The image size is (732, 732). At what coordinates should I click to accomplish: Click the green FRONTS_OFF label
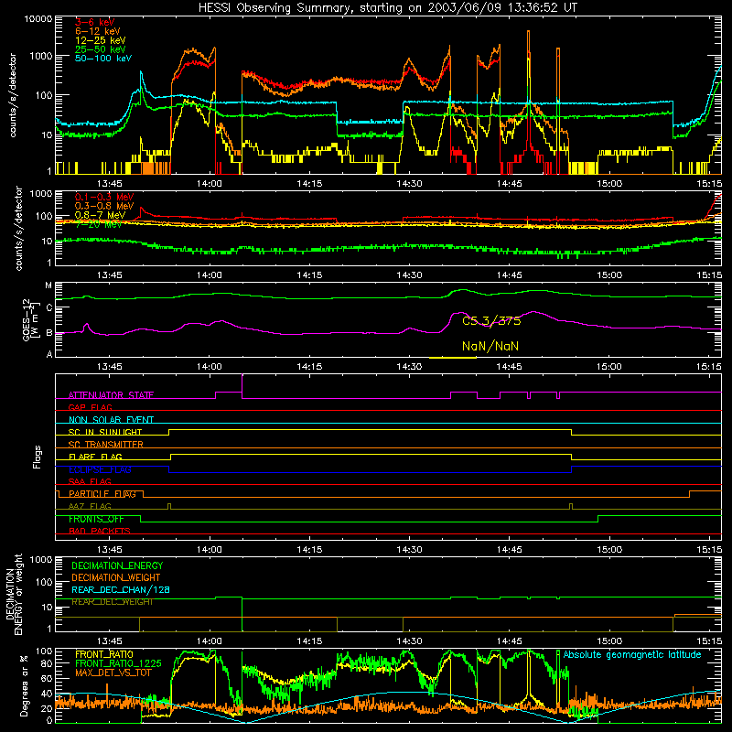click(x=96, y=519)
